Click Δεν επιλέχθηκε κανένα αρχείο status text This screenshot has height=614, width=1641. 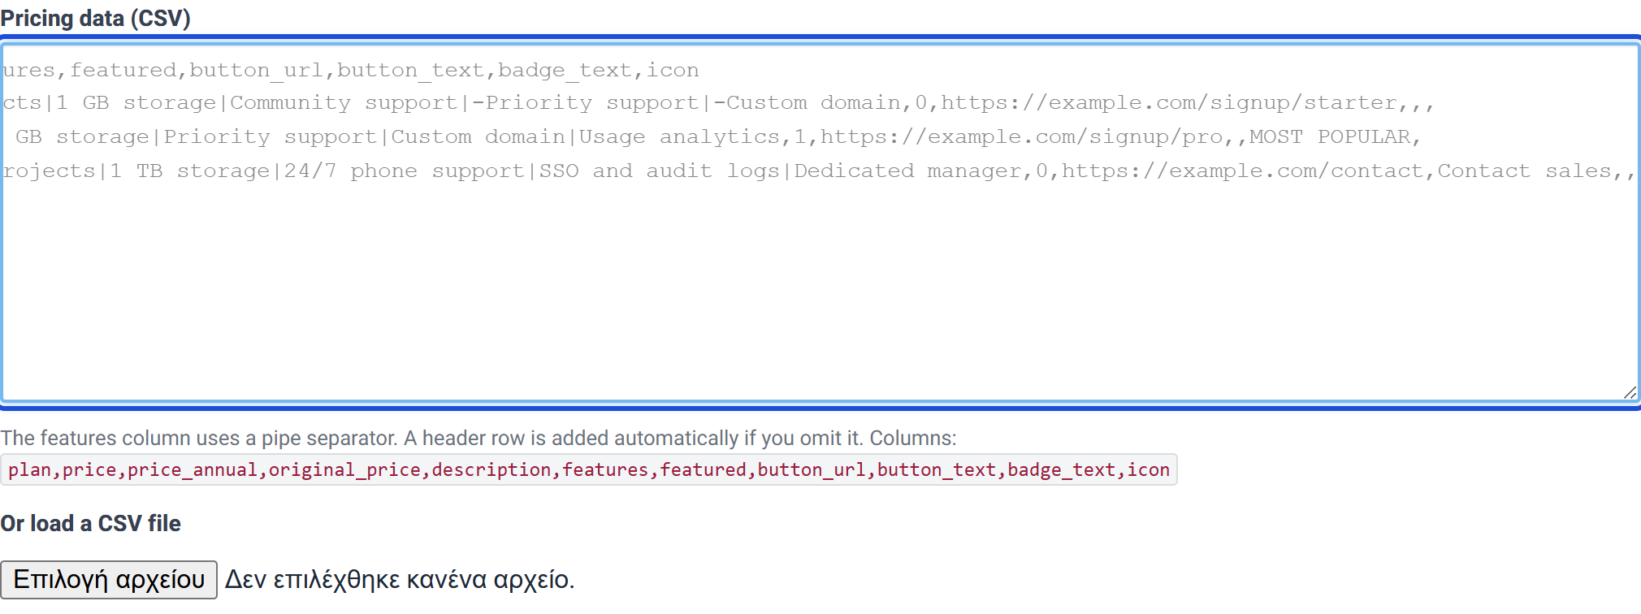tap(400, 579)
